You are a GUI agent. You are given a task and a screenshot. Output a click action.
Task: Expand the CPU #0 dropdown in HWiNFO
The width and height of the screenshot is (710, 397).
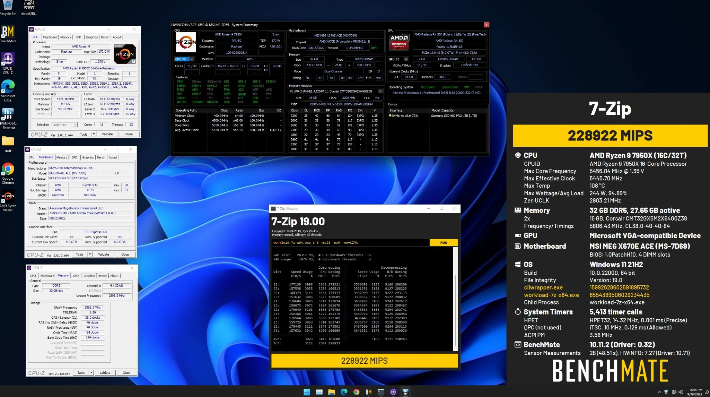point(192,59)
